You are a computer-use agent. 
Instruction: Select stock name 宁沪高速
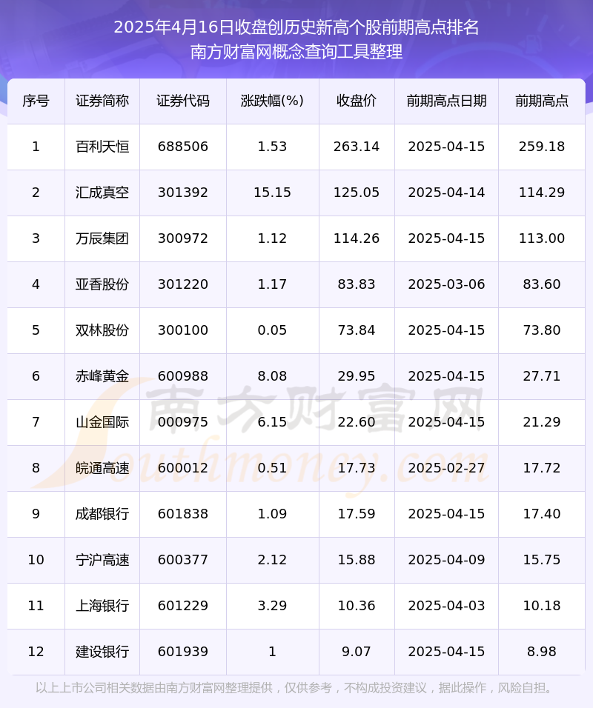point(102,560)
